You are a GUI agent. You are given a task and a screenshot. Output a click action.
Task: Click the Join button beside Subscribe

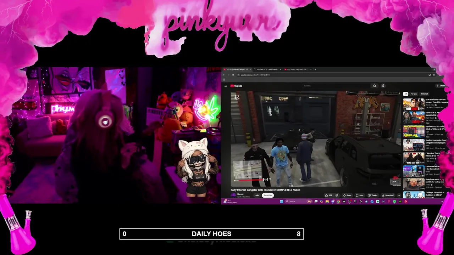[257, 195]
